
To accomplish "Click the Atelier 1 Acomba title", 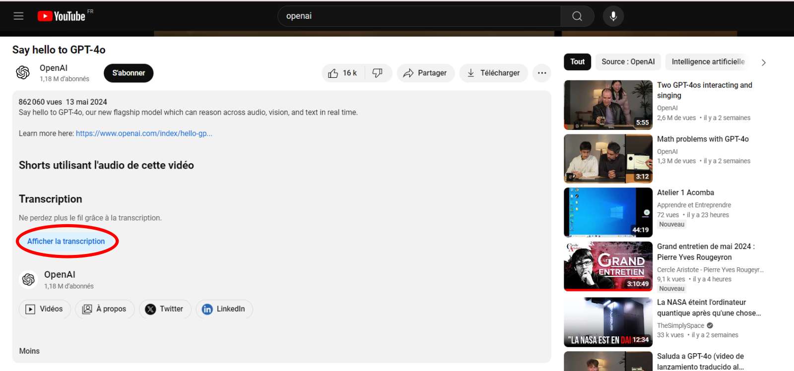I will pyautogui.click(x=685, y=192).
